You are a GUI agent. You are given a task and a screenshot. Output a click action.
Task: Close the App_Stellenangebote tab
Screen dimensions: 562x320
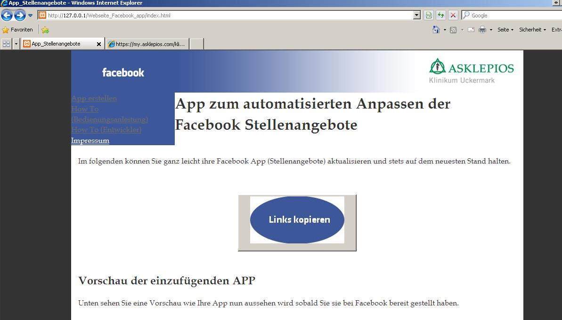(x=99, y=44)
